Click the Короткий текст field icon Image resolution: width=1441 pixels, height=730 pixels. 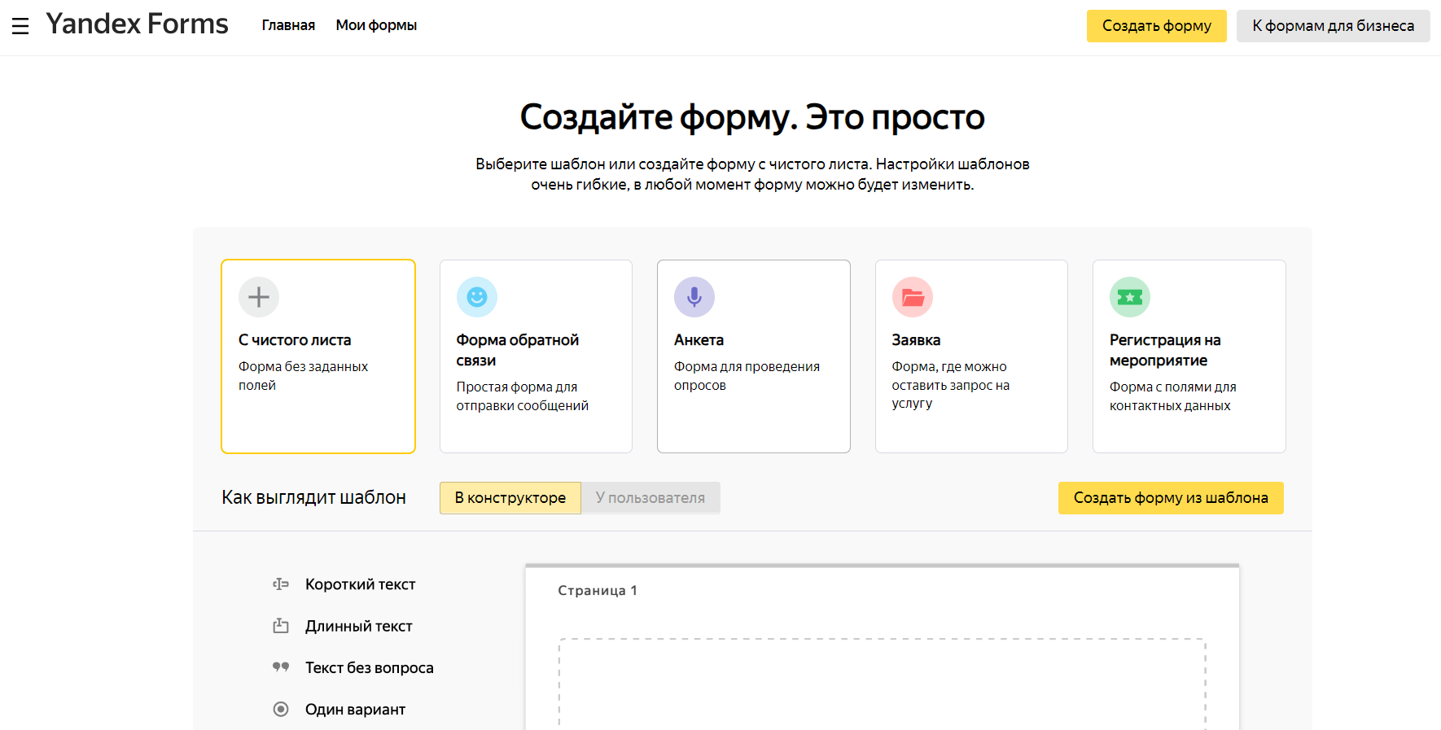(281, 584)
